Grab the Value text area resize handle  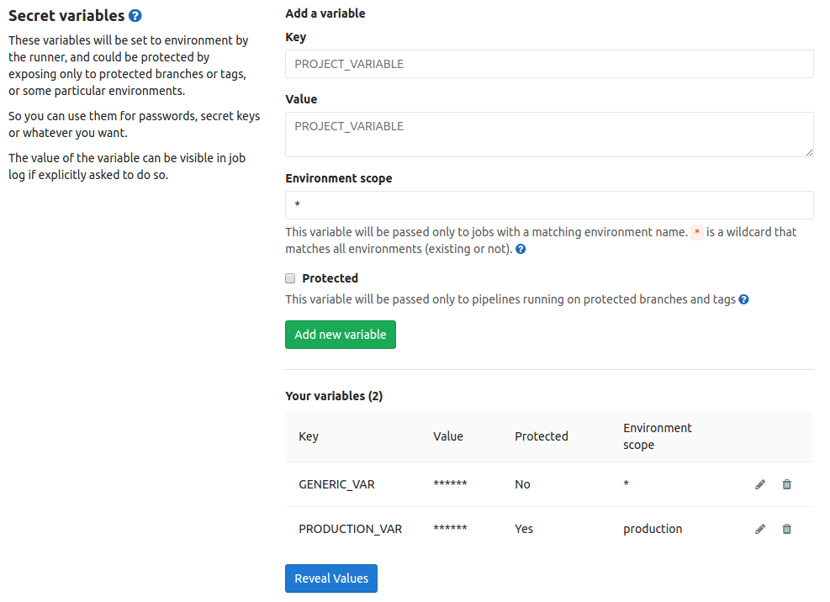tap(809, 152)
